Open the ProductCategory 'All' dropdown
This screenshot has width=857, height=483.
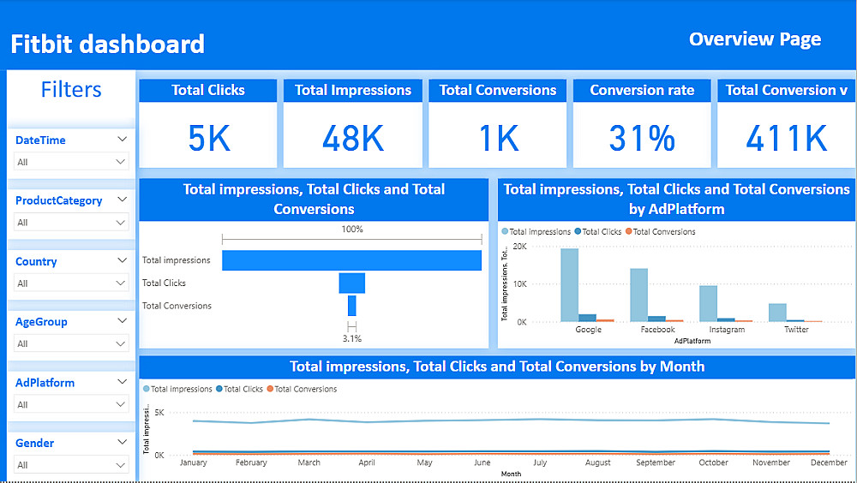point(71,223)
